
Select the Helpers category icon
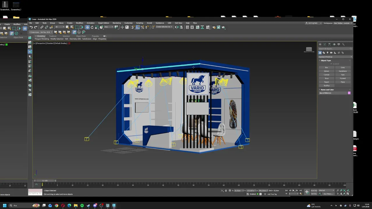tap(335, 53)
